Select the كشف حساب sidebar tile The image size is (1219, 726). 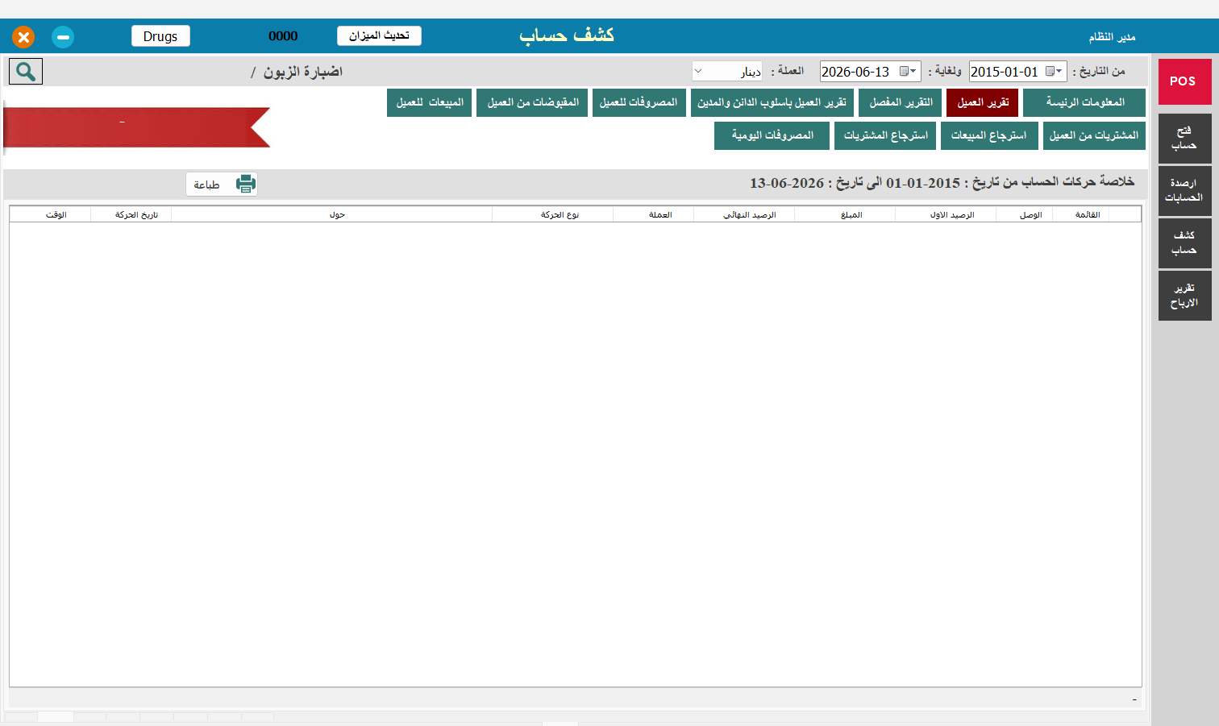click(1184, 243)
